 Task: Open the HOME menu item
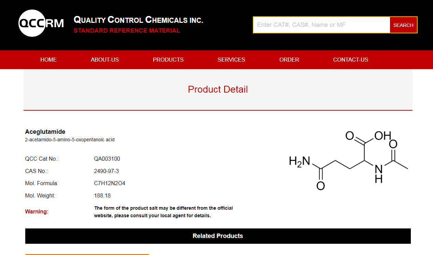(48, 60)
